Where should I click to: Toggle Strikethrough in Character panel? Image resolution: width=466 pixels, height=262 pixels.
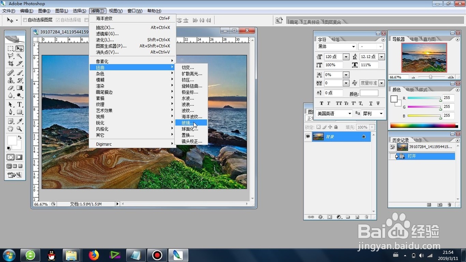(378, 103)
